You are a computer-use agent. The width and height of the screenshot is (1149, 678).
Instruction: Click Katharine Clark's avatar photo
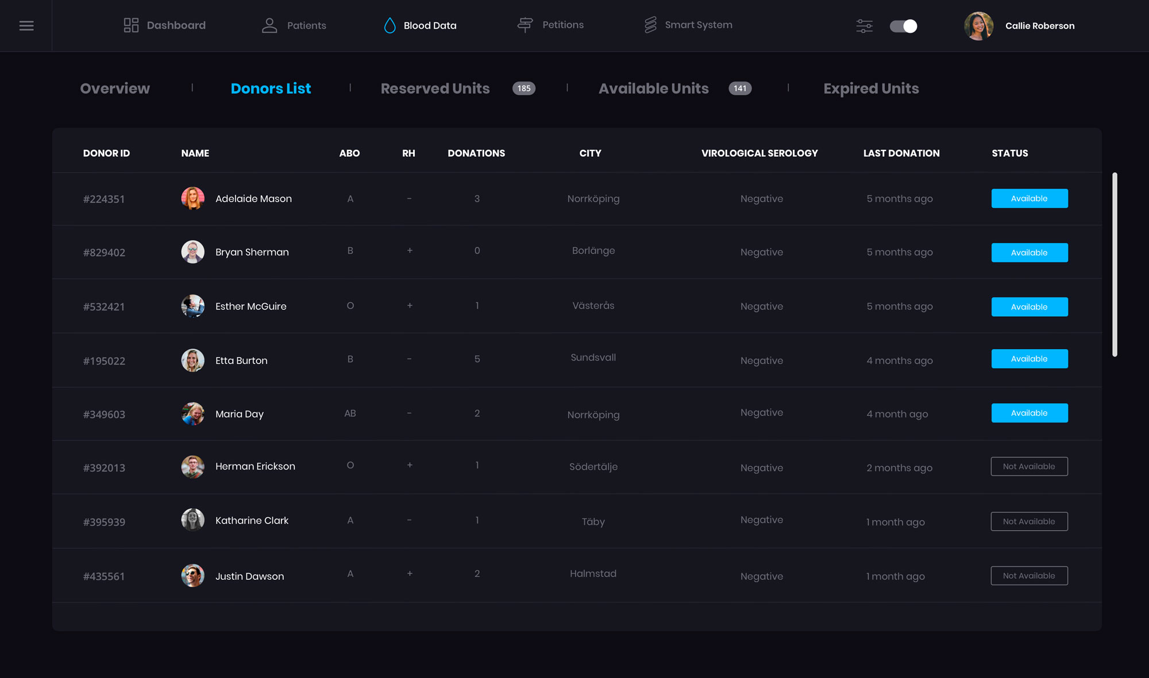(x=192, y=520)
